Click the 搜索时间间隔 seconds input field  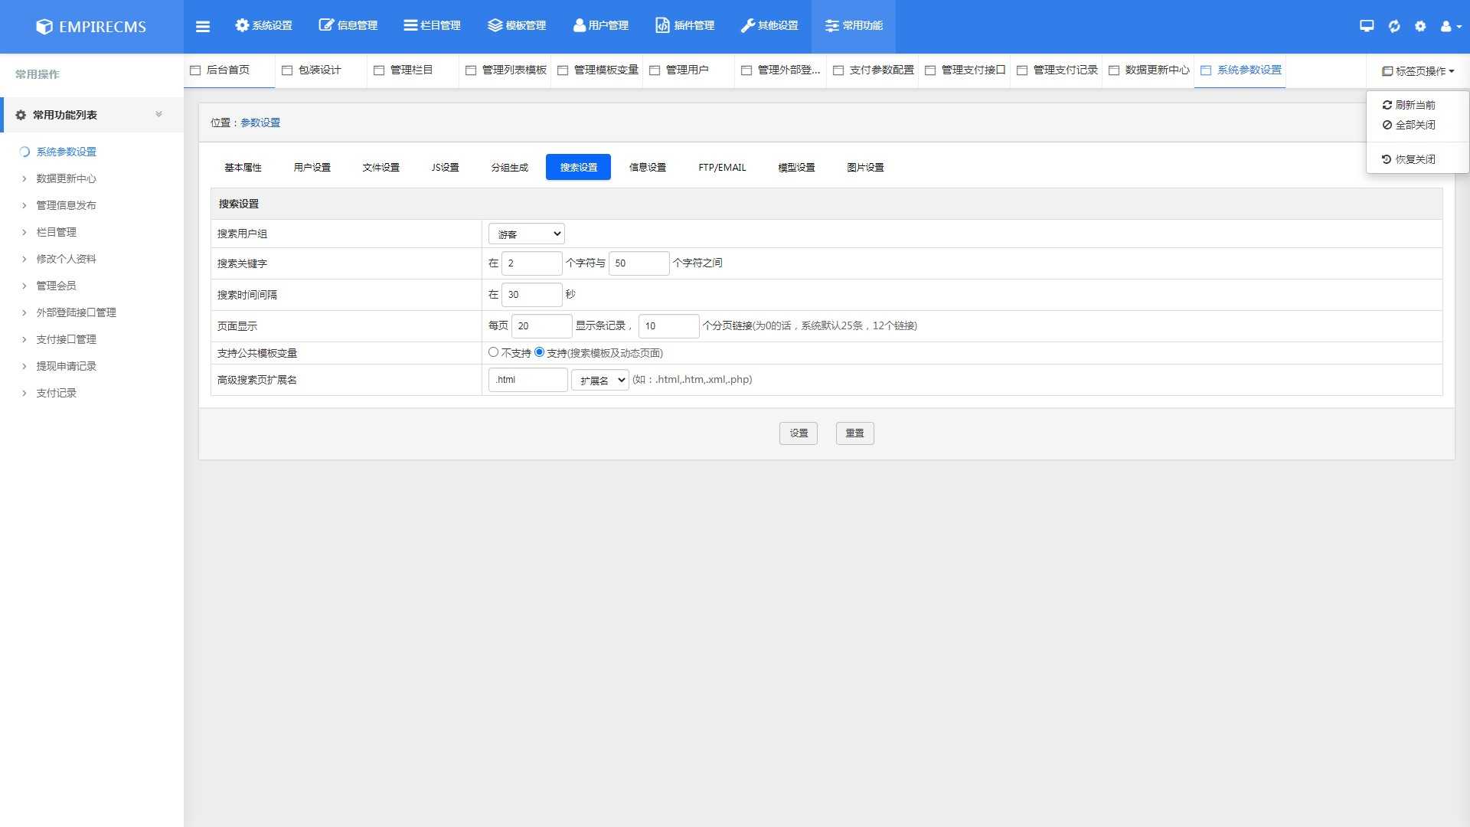click(x=531, y=295)
